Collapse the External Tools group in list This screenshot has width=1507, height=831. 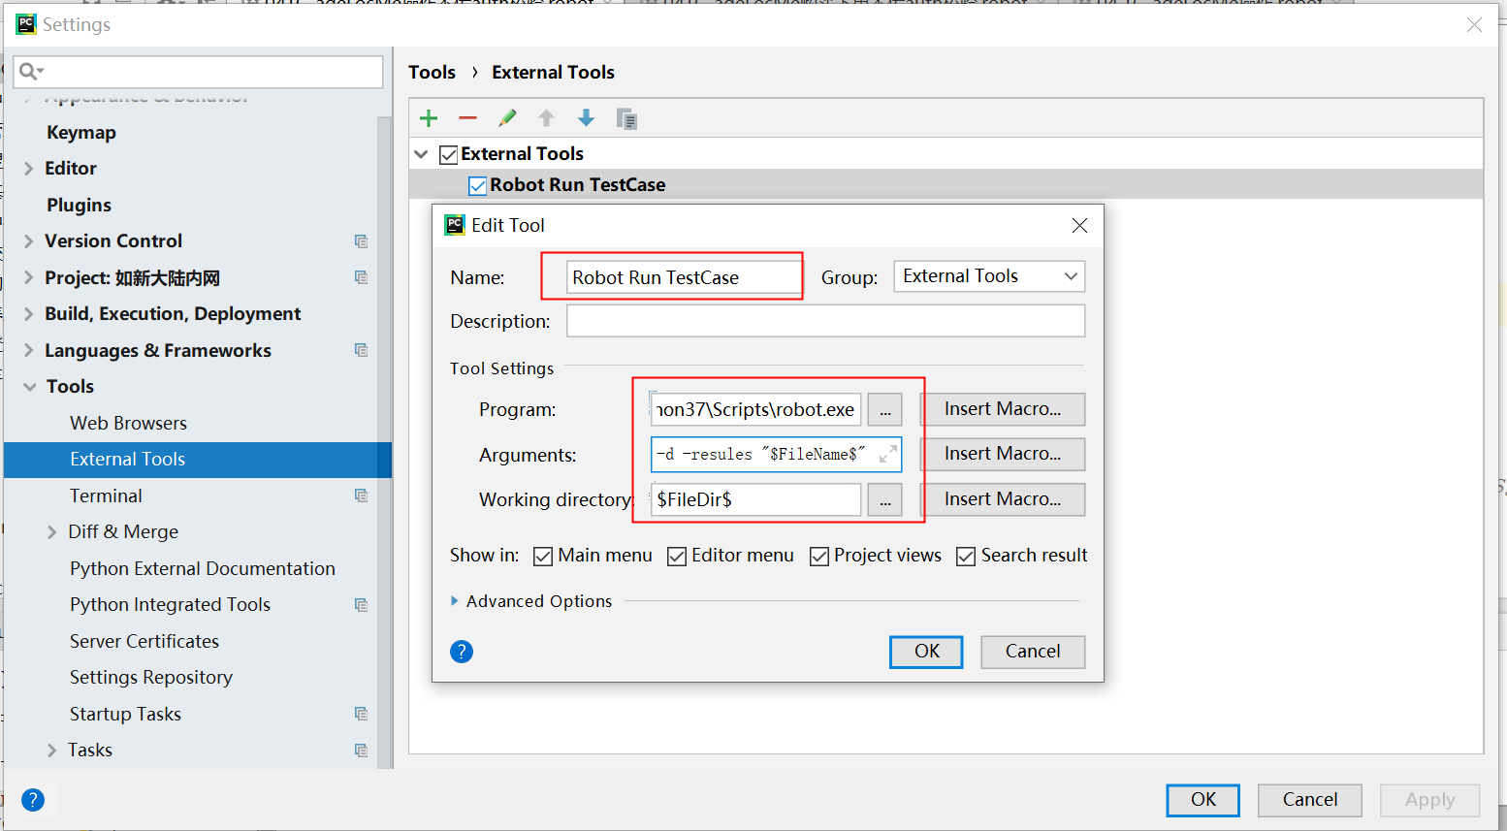click(421, 154)
